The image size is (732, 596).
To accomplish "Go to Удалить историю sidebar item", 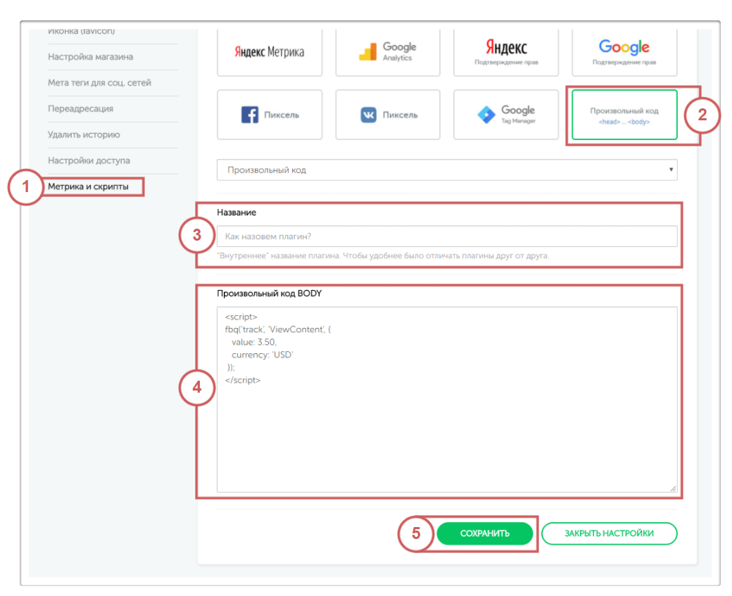I will [x=84, y=134].
